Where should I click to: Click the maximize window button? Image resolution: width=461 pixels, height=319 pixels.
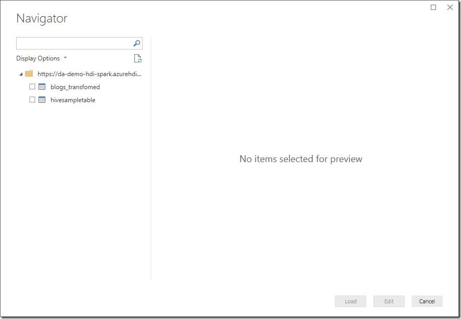(x=433, y=7)
